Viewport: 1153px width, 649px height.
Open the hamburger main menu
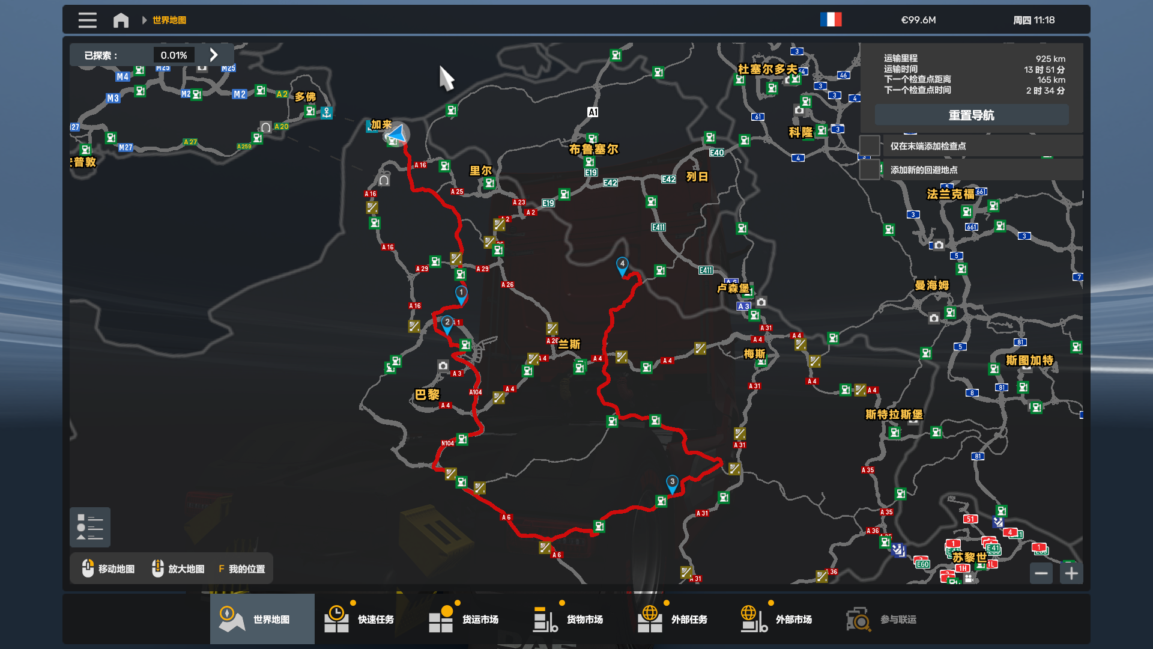point(87,20)
